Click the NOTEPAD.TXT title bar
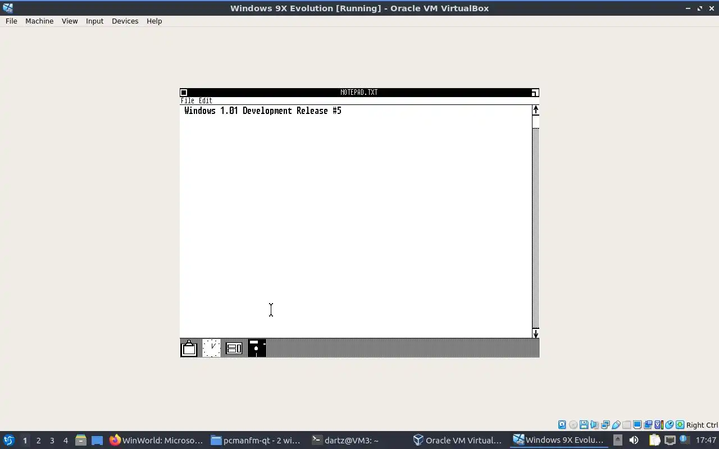This screenshot has width=719, height=449. pyautogui.click(x=359, y=93)
